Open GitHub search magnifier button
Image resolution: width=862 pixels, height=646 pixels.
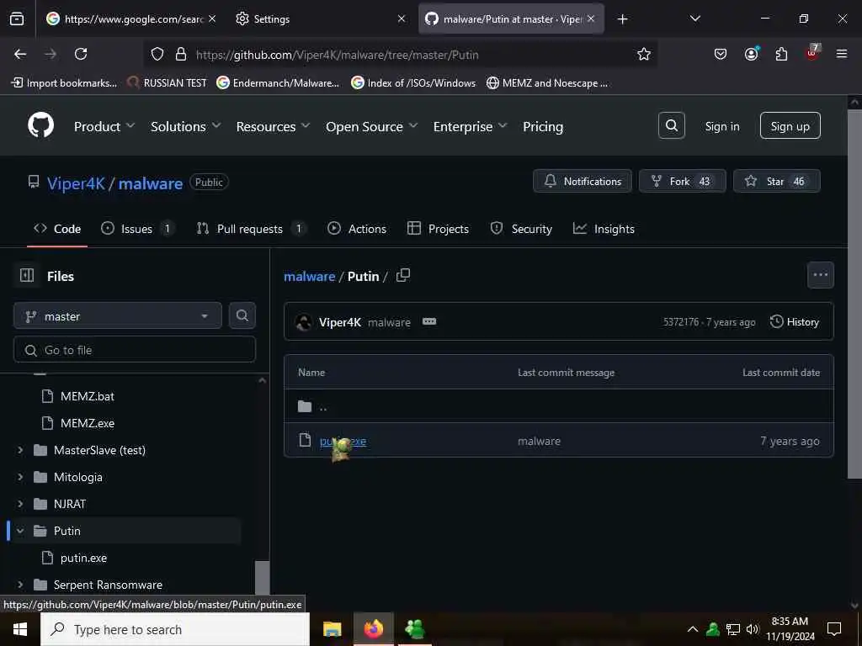coord(671,126)
